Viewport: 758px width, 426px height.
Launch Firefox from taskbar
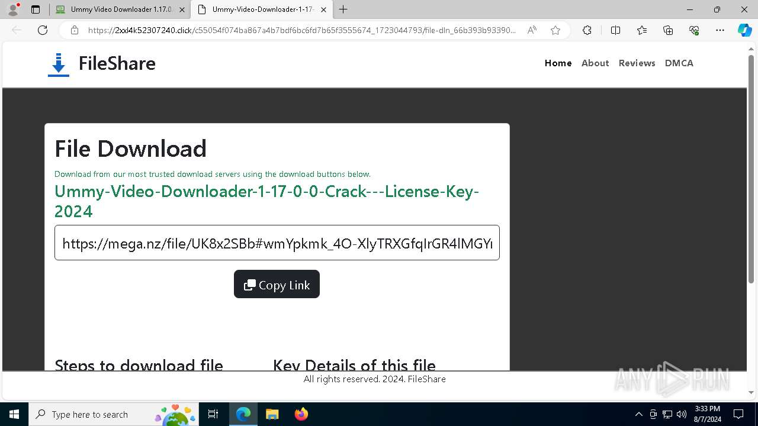[301, 414]
